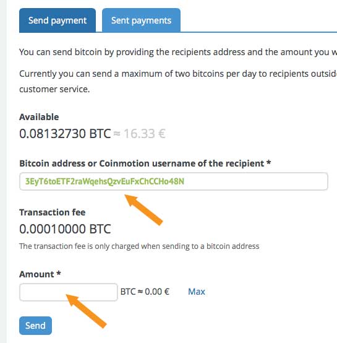Viewport: 337px width, 343px height.
Task: Click the 'You can send bitcoin' intro sentence
Action: click(x=178, y=52)
